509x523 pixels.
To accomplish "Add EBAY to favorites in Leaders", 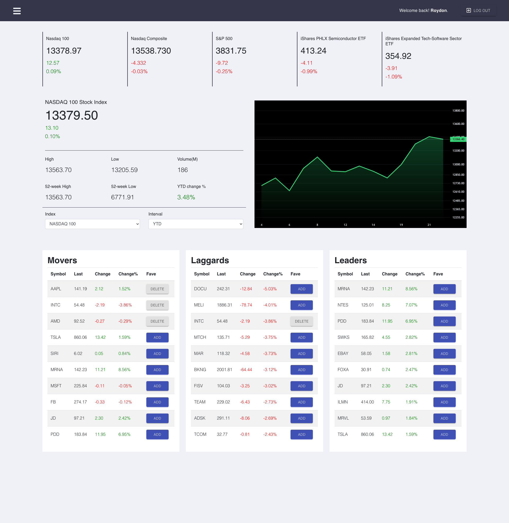I will tap(444, 354).
